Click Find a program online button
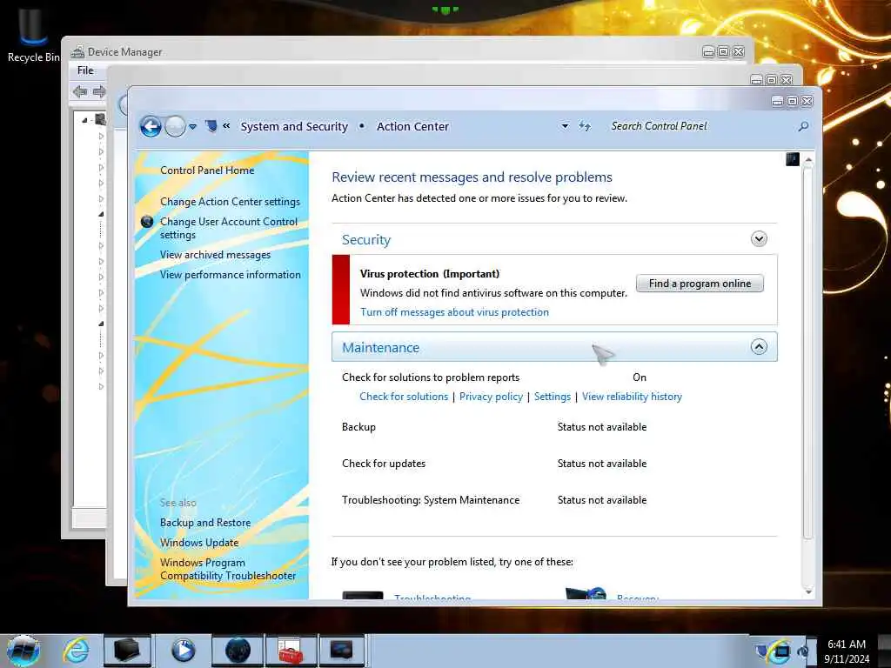Viewport: 891px width, 668px height. click(700, 284)
